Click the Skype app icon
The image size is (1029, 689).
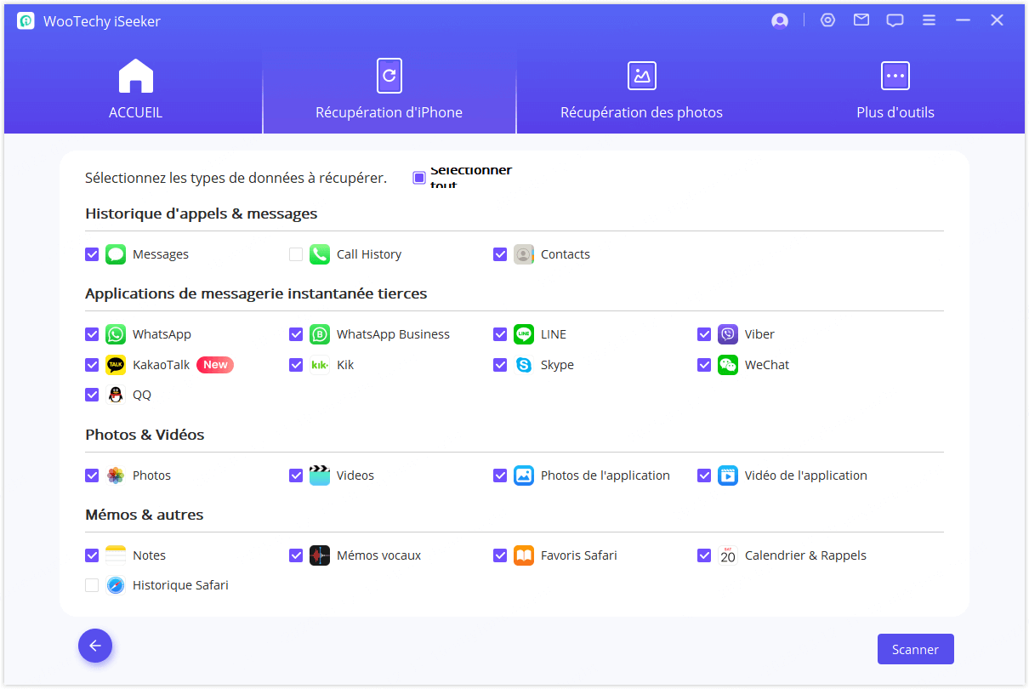click(524, 365)
